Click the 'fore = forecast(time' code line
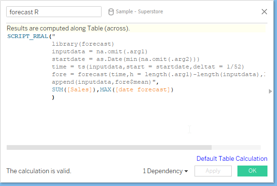The height and width of the screenshot is (186, 277). 158,74
